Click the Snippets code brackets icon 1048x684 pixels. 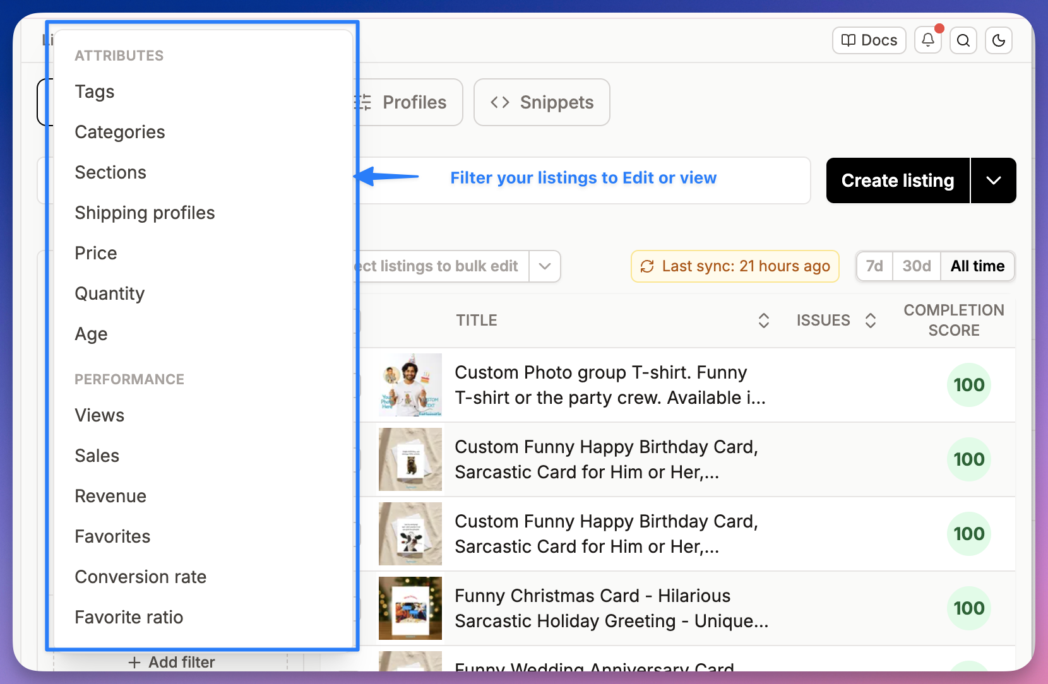[x=500, y=102]
